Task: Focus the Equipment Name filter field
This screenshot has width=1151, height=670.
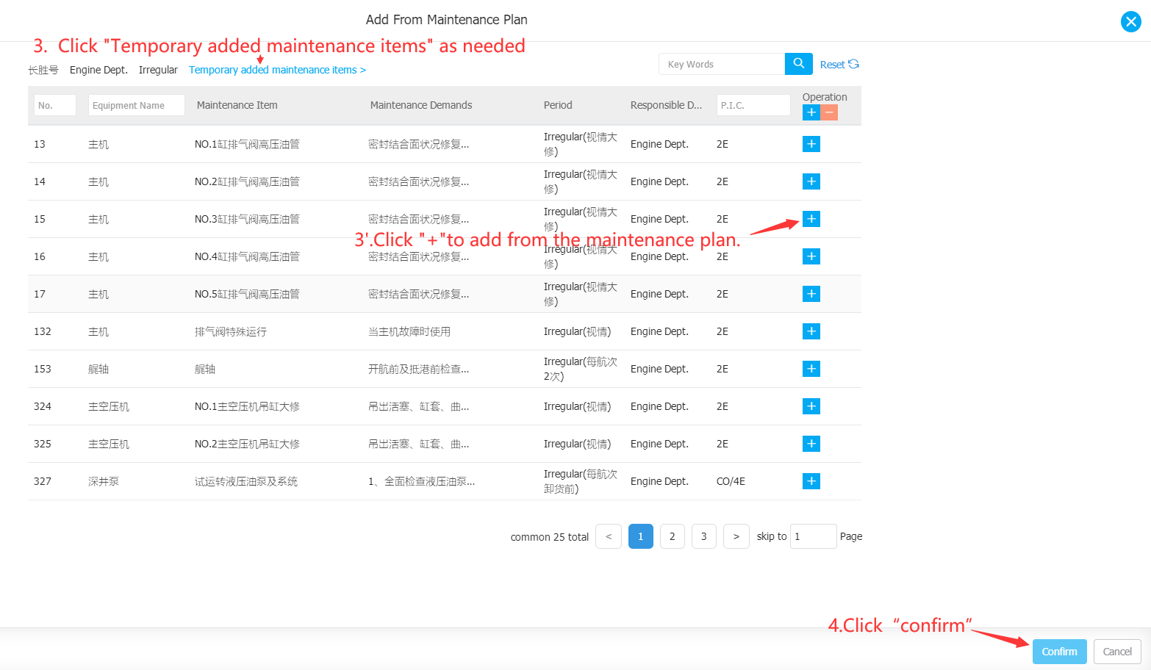Action: coord(137,105)
